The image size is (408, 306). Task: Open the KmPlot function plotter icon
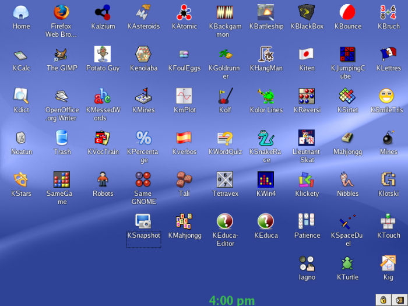(x=184, y=96)
